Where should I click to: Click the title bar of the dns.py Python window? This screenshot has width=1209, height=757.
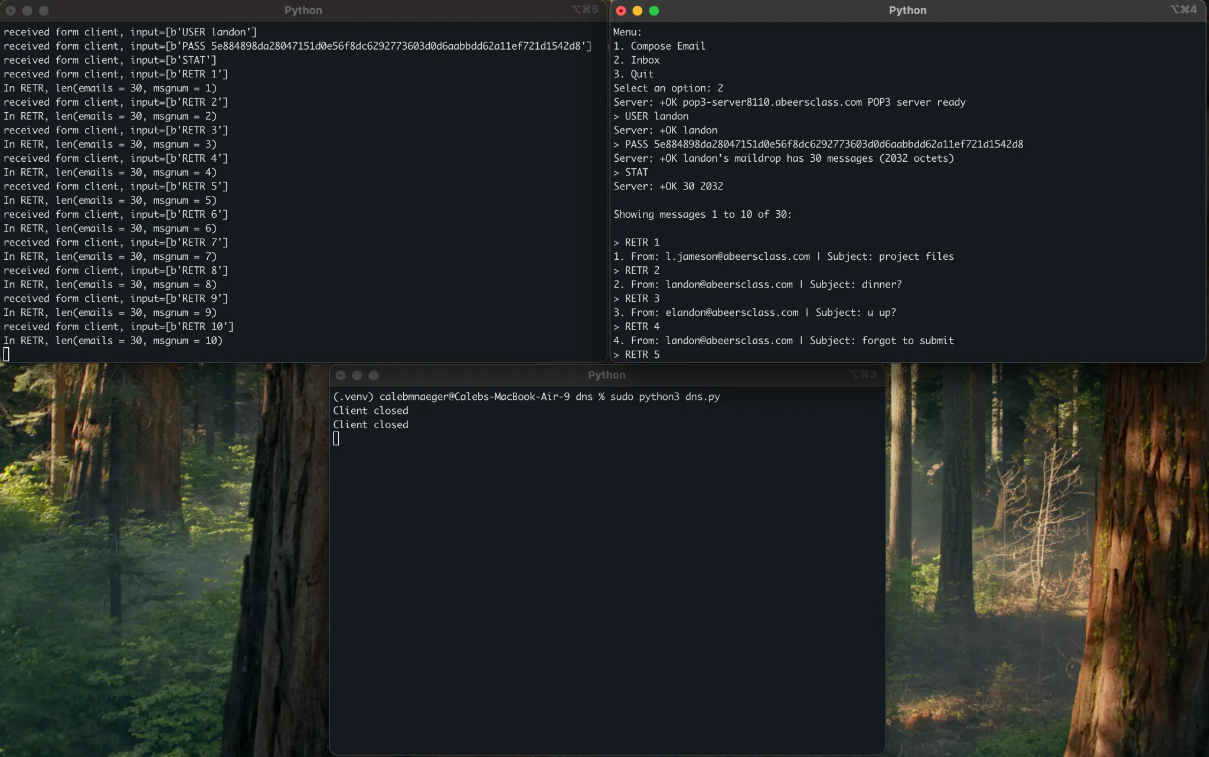point(607,375)
